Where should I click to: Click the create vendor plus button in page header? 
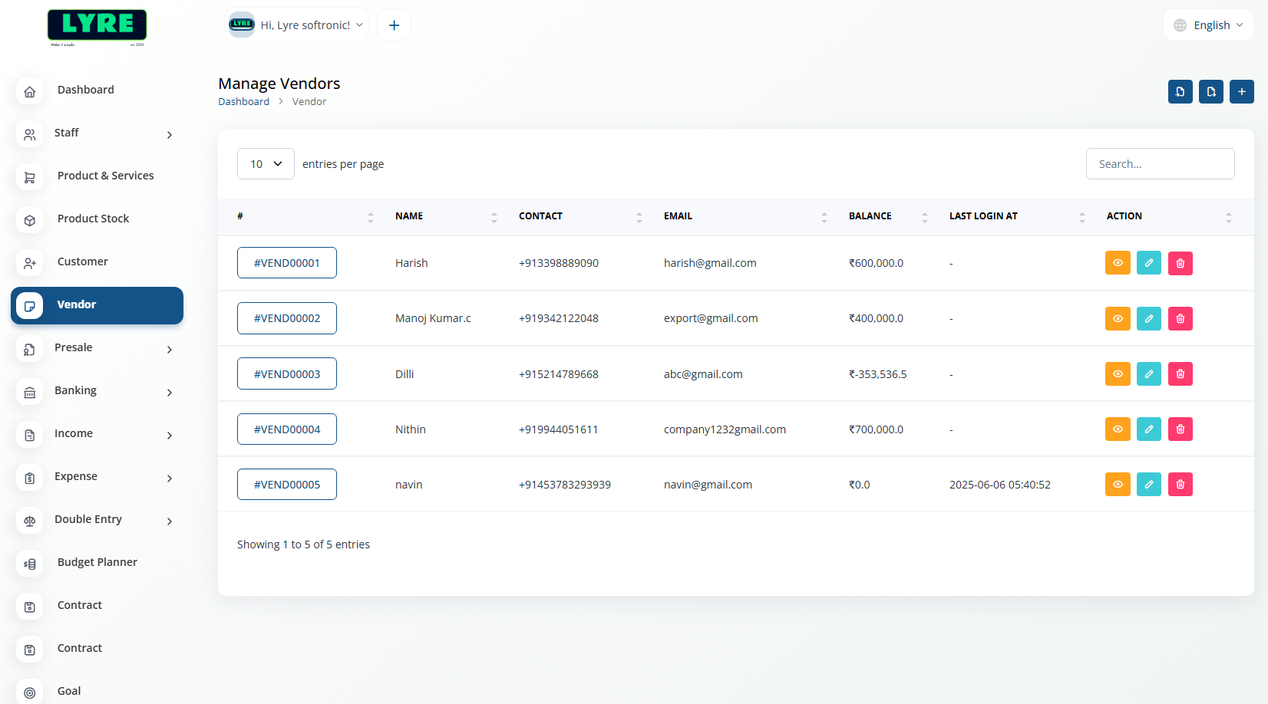[x=1241, y=92]
